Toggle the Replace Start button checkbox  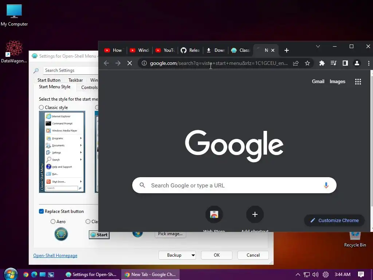pyautogui.click(x=41, y=211)
